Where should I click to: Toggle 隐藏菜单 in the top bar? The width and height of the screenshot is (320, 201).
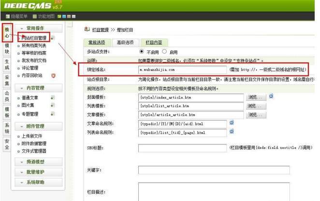(x=16, y=17)
